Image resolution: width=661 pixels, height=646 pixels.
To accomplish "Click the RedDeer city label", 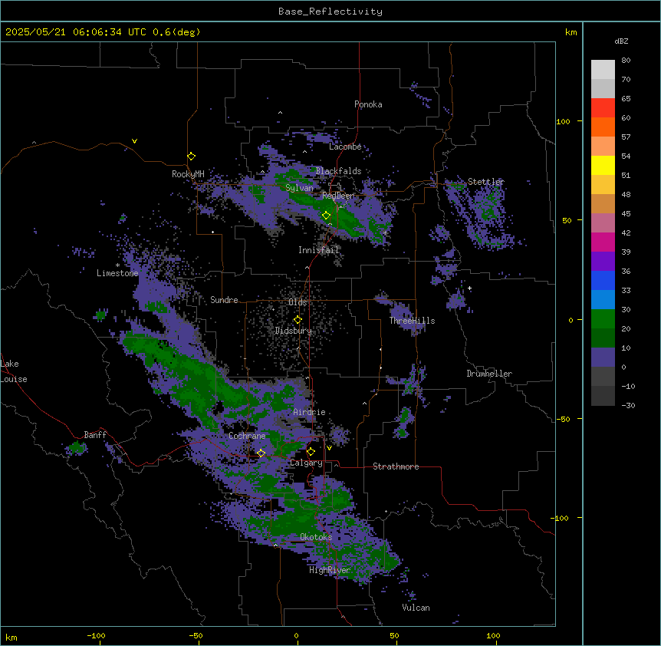I will coord(337,196).
